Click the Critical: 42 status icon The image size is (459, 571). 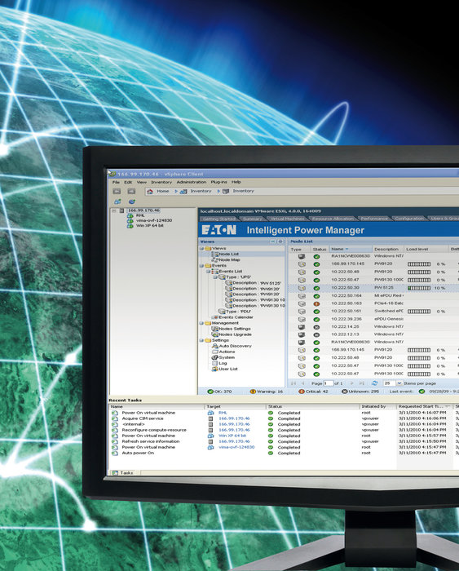[301, 392]
